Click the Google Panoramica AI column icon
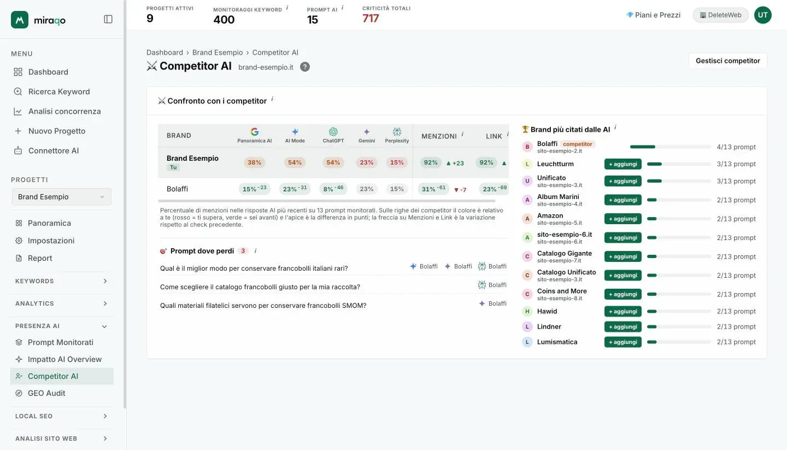This screenshot has height=450, width=787. (x=254, y=132)
